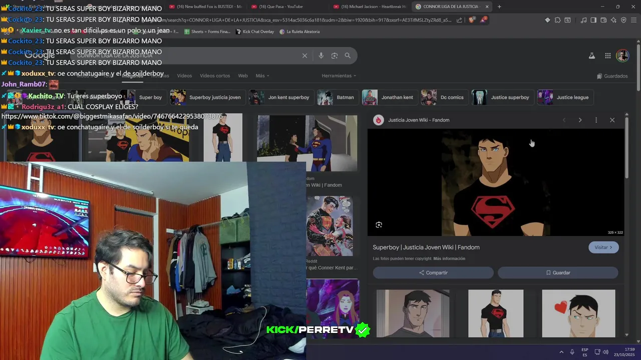Open the large Superboy preview image

click(x=496, y=182)
